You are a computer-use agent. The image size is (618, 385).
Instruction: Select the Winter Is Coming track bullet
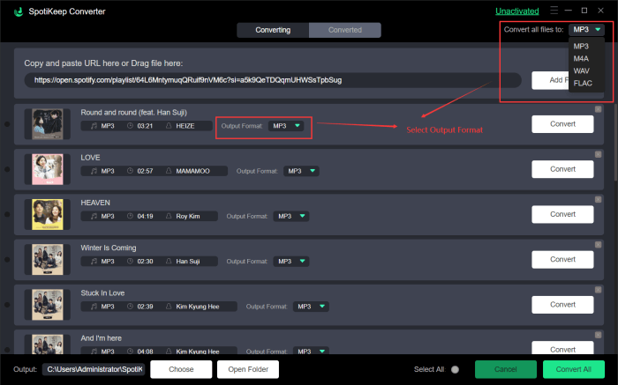pos(7,260)
